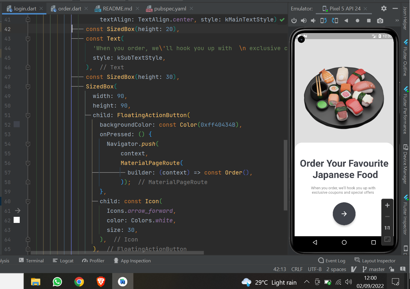Open extended emulator controls via the chevron
This screenshot has height=289, width=410.
pos(397,21)
